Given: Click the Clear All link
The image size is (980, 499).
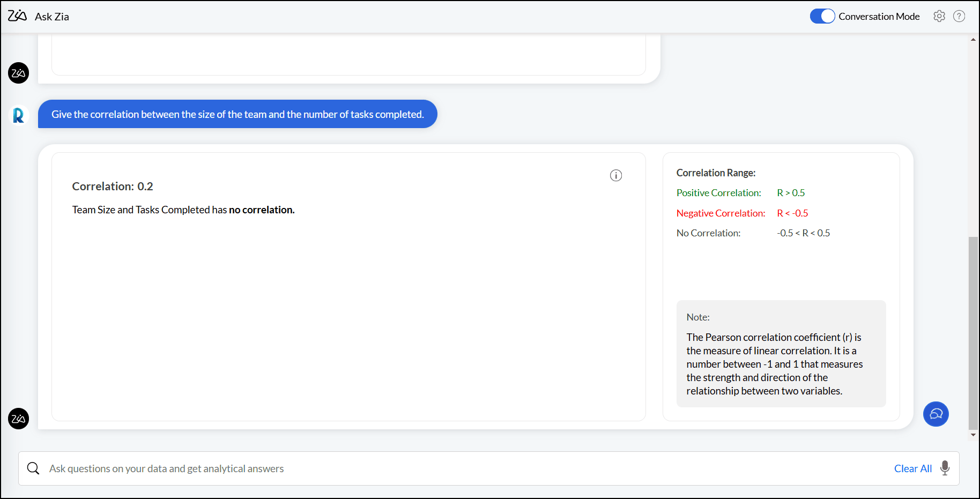Looking at the screenshot, I should 913,468.
